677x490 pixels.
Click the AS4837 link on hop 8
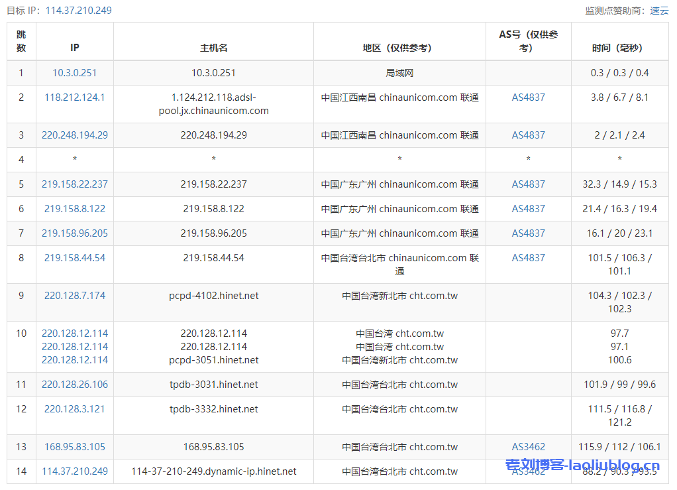tap(528, 257)
